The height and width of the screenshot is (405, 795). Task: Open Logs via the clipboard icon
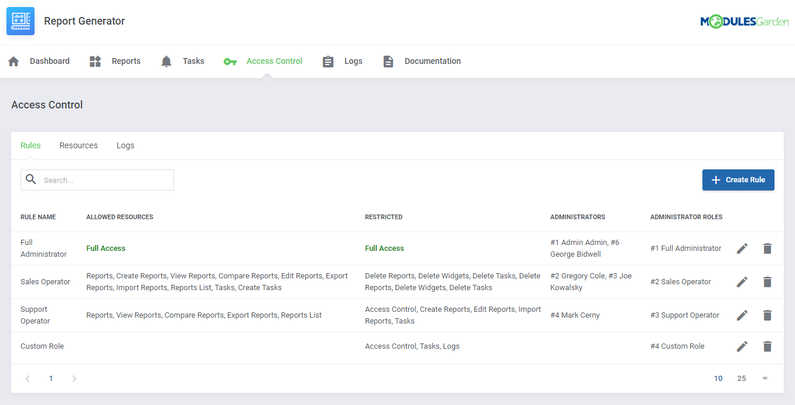(328, 60)
